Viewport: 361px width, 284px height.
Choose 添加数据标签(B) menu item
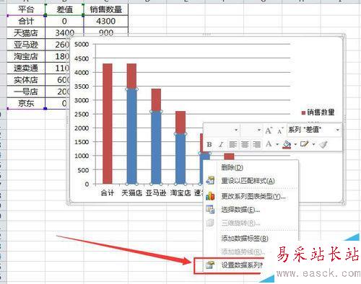[251, 239]
